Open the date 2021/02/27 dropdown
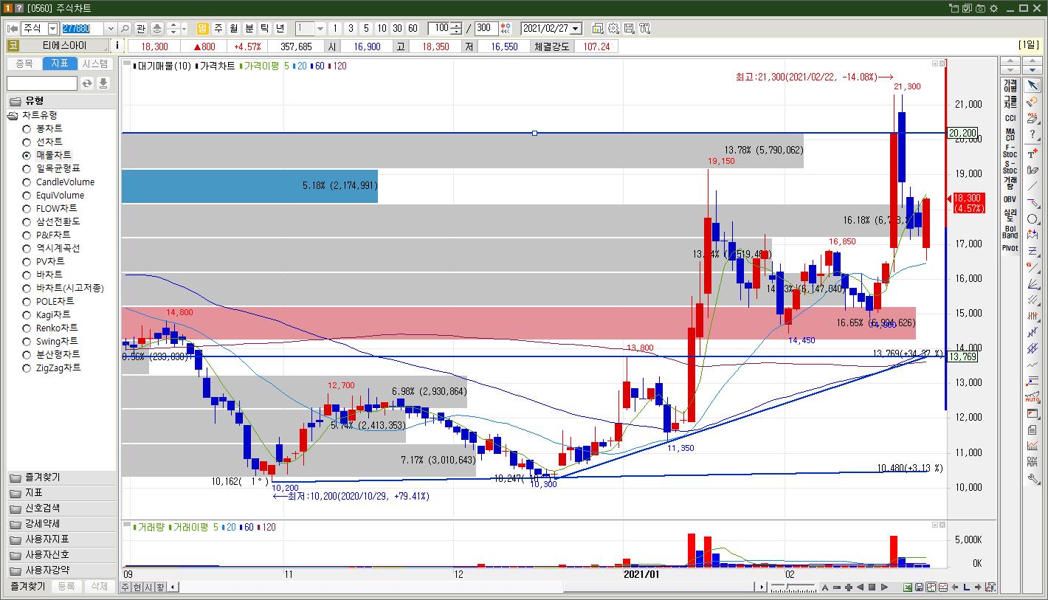1048x600 pixels. pyautogui.click(x=576, y=28)
